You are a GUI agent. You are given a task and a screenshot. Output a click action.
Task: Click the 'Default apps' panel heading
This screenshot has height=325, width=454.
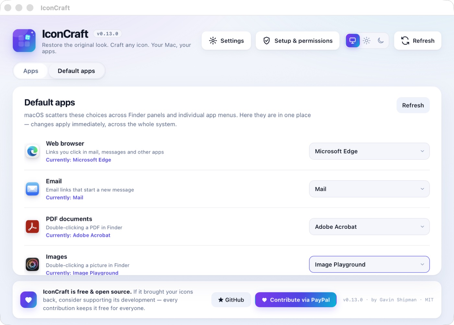click(50, 103)
